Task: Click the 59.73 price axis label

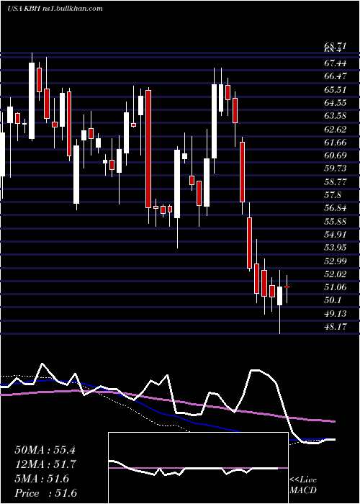Action: (335, 168)
